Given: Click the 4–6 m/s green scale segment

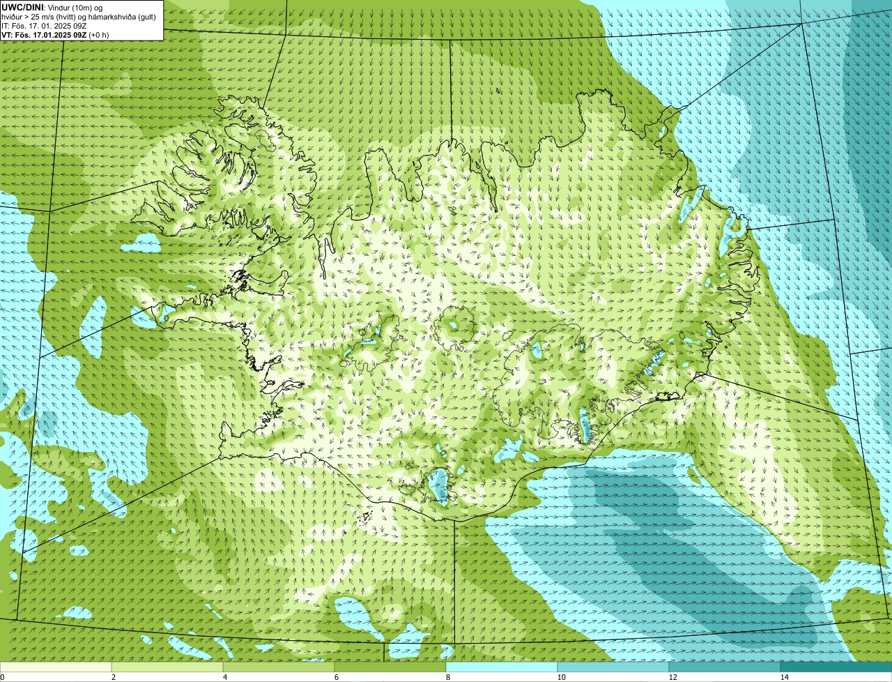Looking at the screenshot, I should [279, 667].
